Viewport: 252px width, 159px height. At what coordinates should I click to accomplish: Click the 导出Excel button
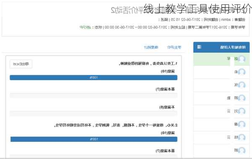pos(21,64)
